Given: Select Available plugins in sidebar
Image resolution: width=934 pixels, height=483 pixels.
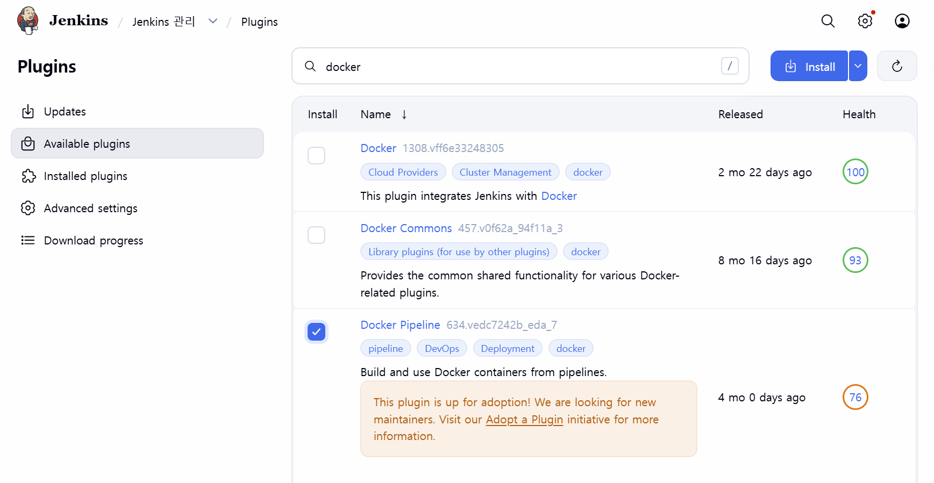Looking at the screenshot, I should click(137, 143).
